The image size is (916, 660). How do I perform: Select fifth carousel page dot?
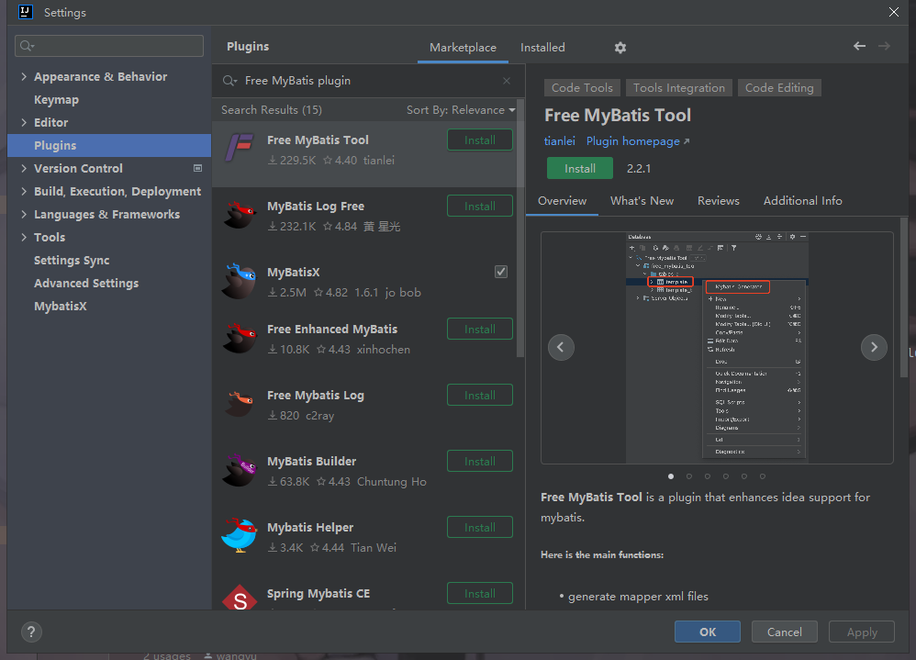[x=743, y=476]
